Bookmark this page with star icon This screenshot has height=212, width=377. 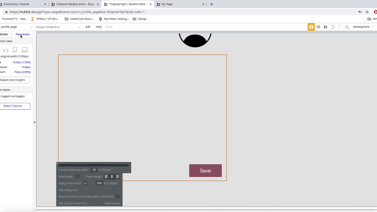pos(367,12)
